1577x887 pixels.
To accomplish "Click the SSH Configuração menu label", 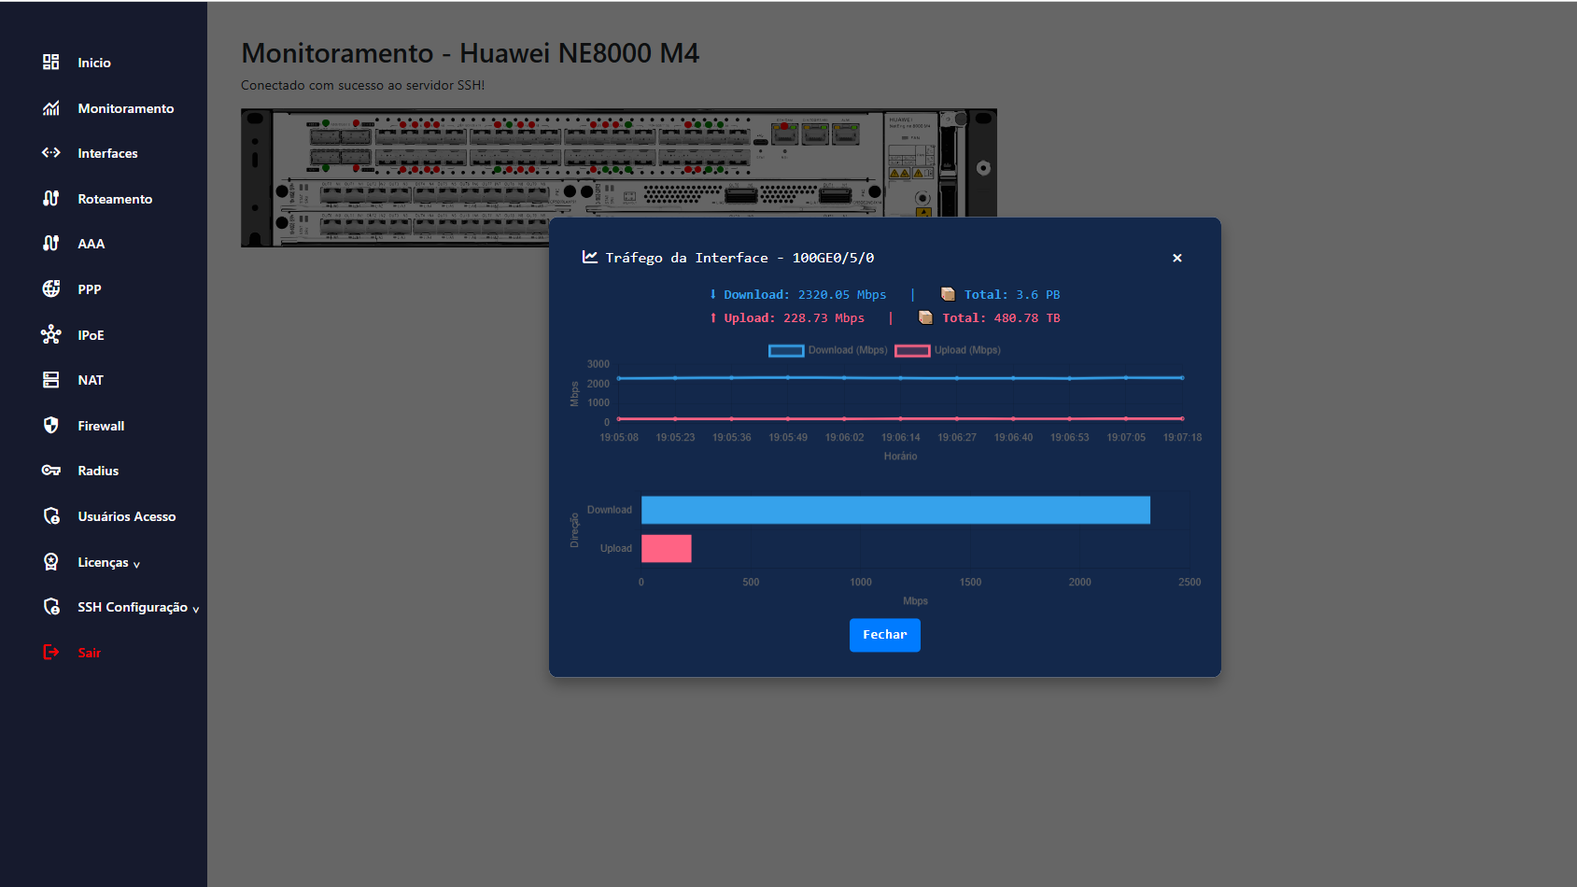I will click(x=133, y=607).
